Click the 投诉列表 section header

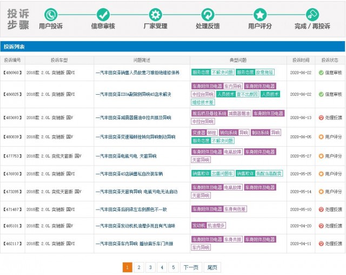(x=172, y=47)
